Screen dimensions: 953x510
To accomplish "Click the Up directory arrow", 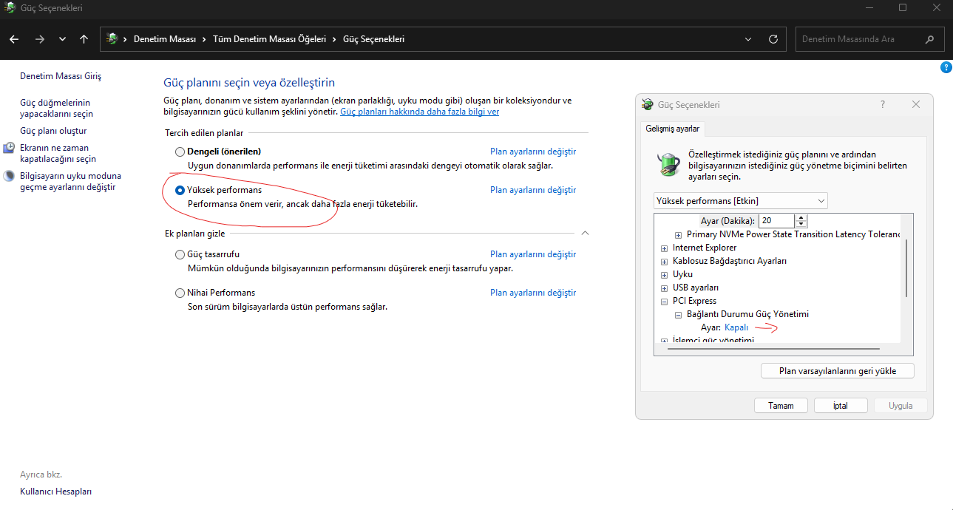I will tap(84, 39).
